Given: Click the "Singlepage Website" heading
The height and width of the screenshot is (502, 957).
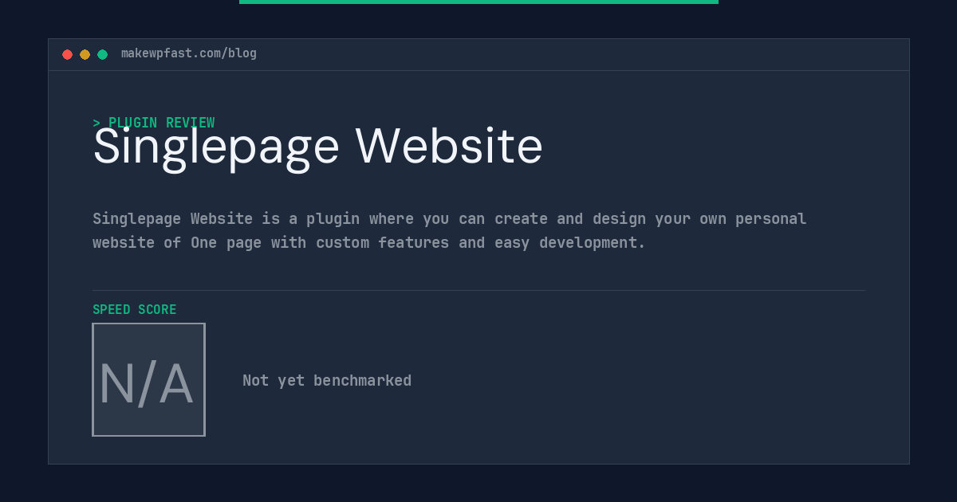Looking at the screenshot, I should (x=317, y=147).
